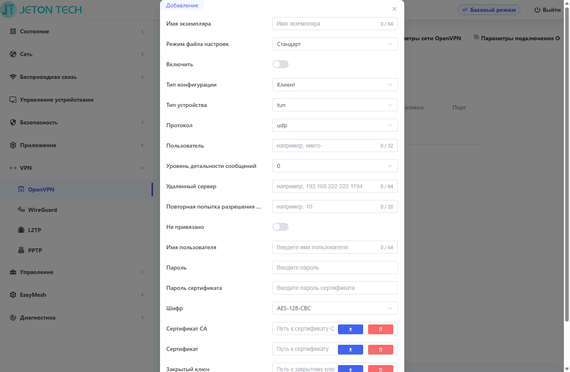Screen dimensions: 570x372
Task: Click the PPTP icon in the sidebar
Action: [x=21, y=250]
